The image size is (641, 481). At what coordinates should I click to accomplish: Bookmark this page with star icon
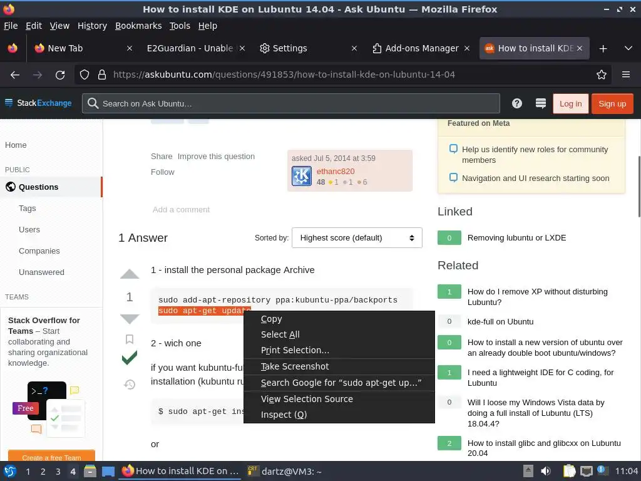pos(602,75)
